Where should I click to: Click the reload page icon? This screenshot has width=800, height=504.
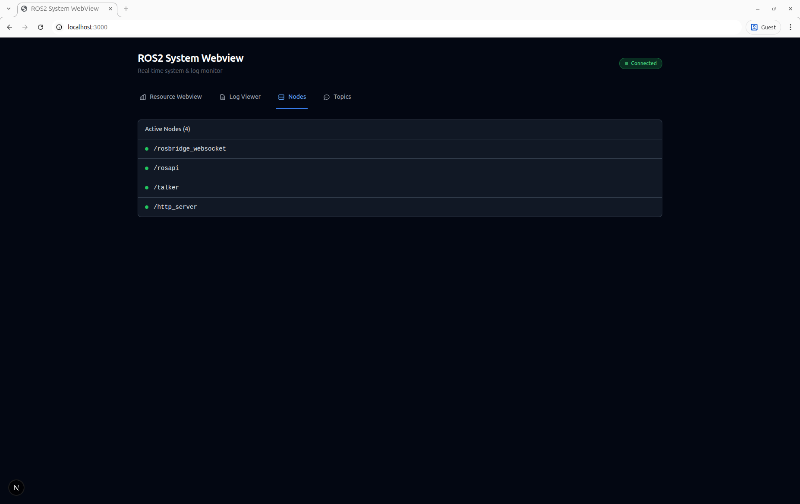[40, 27]
